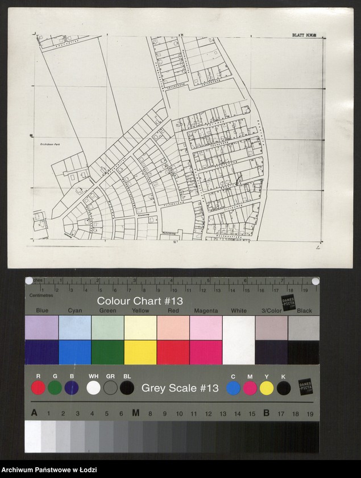This screenshot has height=478, width=361.
Task: Click the 'Grey Scale #13' title
Action: click(180, 388)
